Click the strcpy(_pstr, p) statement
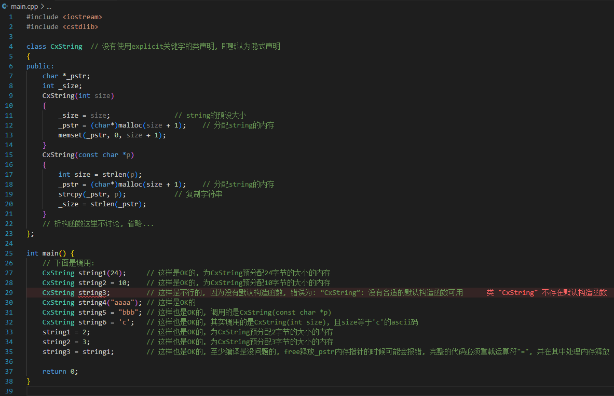 pyautogui.click(x=92, y=194)
